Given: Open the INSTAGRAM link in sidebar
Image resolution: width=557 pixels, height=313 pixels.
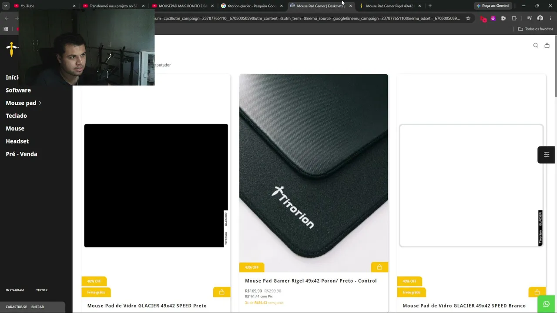Looking at the screenshot, I should pyautogui.click(x=15, y=290).
